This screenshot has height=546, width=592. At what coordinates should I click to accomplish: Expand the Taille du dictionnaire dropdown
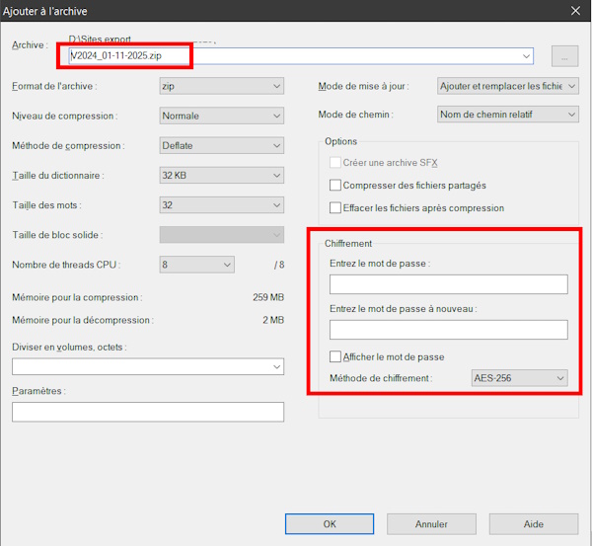click(x=222, y=176)
